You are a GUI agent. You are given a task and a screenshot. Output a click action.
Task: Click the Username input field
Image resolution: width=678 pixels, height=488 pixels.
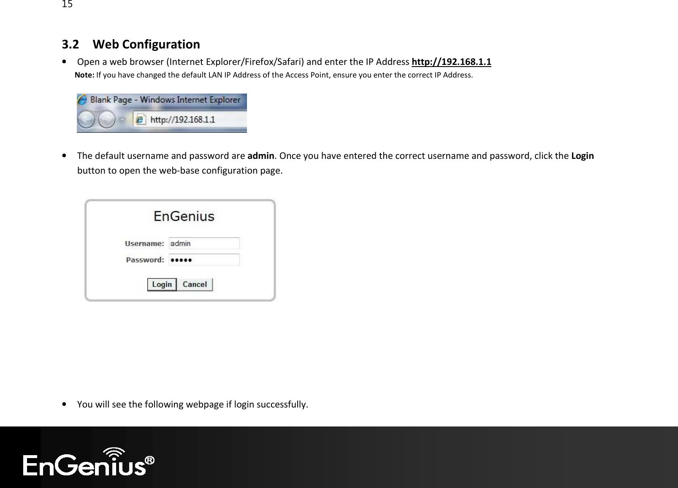(204, 243)
